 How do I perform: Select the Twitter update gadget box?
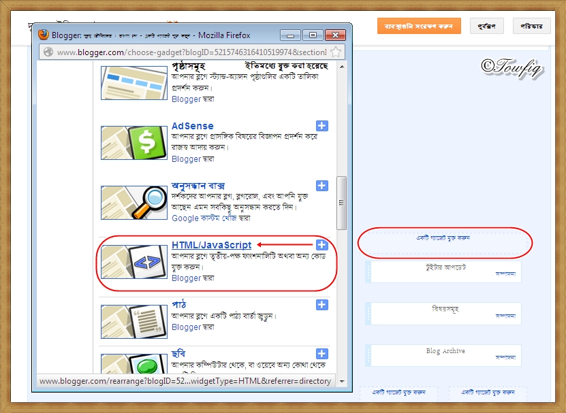[443, 271]
